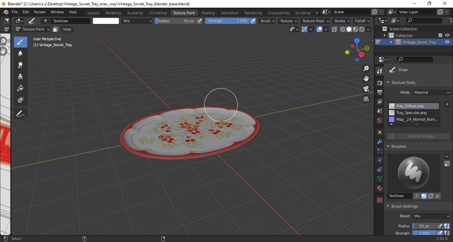Open viewport shading options dropdown

click(x=368, y=29)
